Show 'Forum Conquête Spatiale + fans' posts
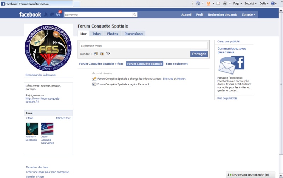This screenshot has height=178, width=283. (101, 64)
